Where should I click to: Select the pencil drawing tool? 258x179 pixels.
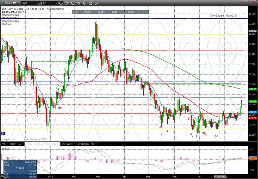(67, 3)
